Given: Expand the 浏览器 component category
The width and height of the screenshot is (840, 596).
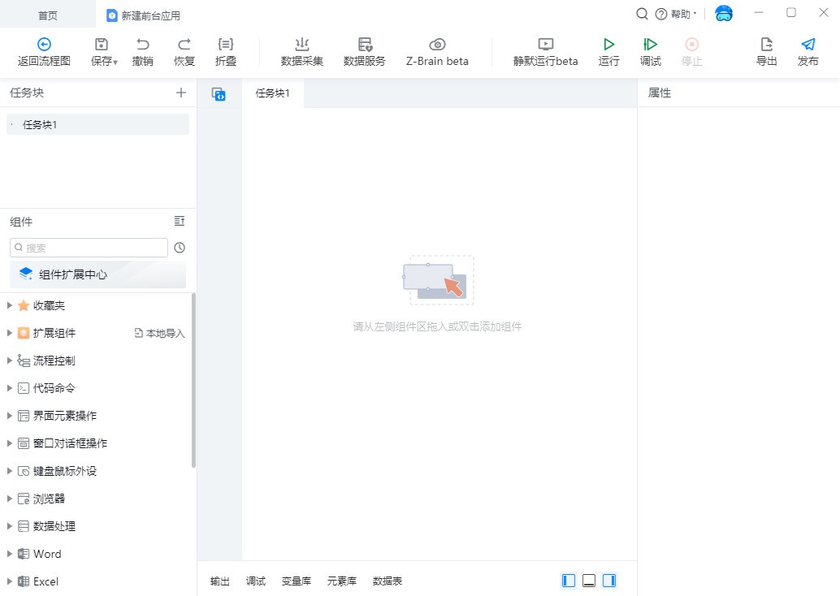Looking at the screenshot, I should click(x=9, y=499).
